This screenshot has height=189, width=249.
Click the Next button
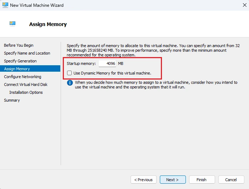tap(173, 180)
